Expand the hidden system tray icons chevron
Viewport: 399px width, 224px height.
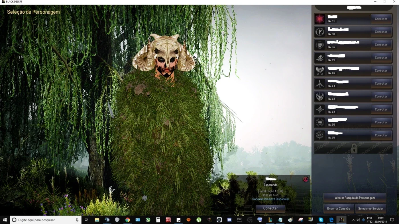[x=353, y=220]
